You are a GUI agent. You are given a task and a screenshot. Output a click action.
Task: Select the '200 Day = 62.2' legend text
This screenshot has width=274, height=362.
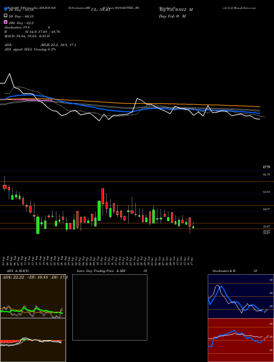pyautogui.click(x=21, y=23)
